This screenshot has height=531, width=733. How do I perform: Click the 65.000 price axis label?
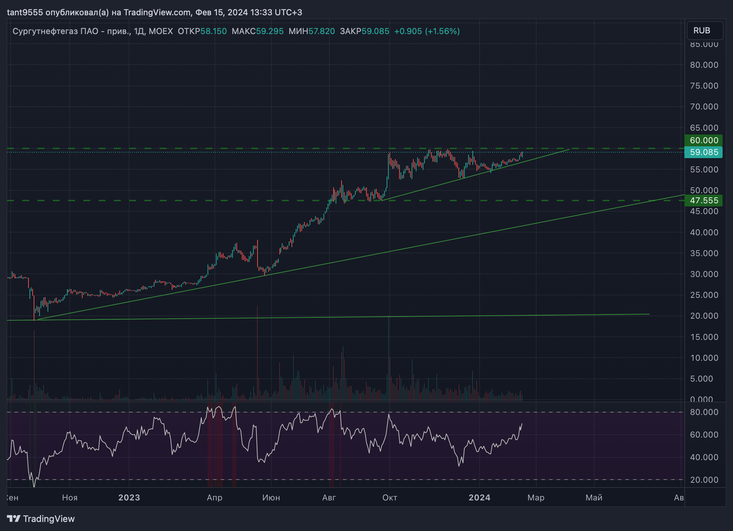pos(703,128)
